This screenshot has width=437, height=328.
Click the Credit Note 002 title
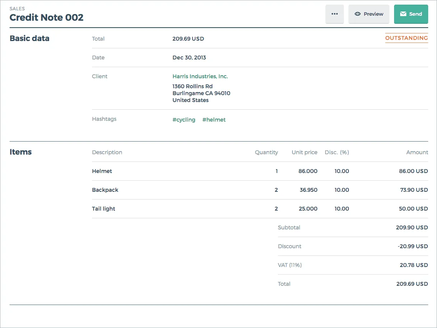point(46,17)
